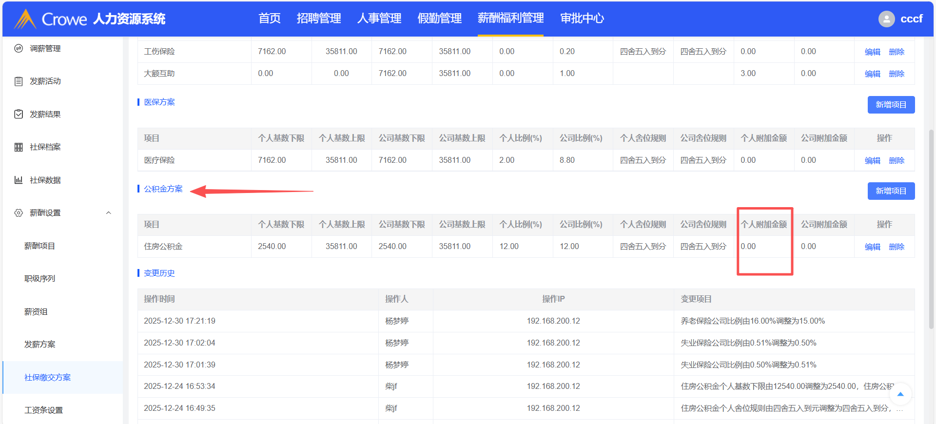Edit the 住房公积金 row
936x424 pixels.
tap(872, 247)
